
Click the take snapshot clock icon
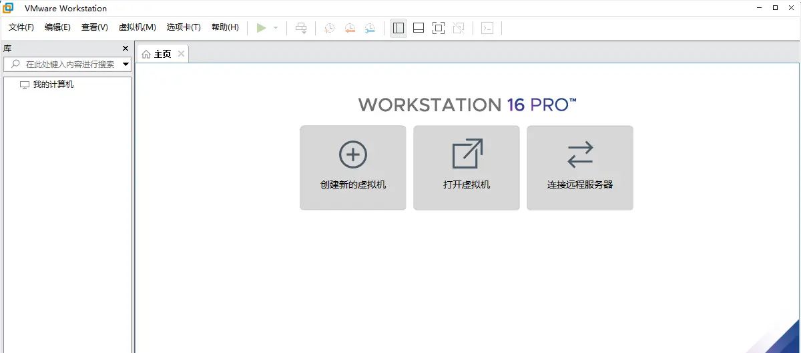click(x=329, y=28)
